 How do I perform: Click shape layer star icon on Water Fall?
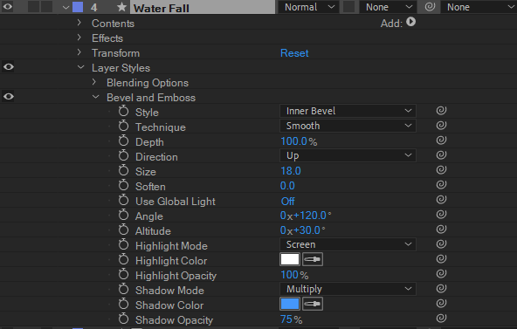[x=121, y=7]
